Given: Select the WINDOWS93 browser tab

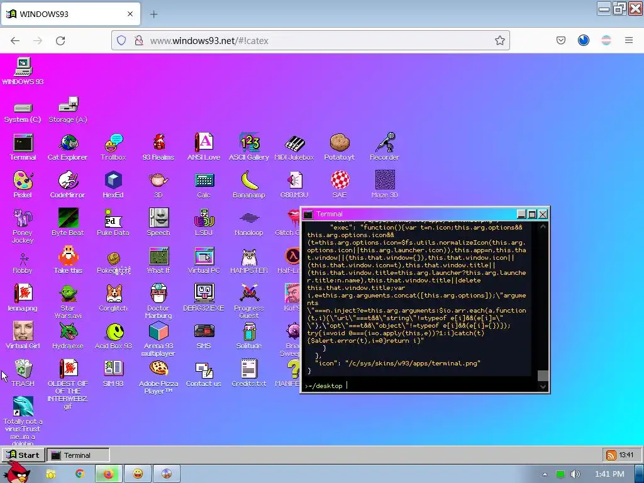Looking at the screenshot, I should point(70,14).
